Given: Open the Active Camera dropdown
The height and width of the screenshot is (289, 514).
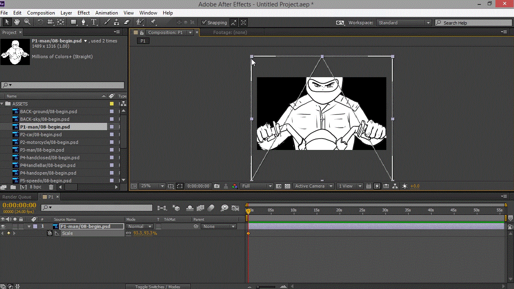Looking at the screenshot, I should 314,186.
